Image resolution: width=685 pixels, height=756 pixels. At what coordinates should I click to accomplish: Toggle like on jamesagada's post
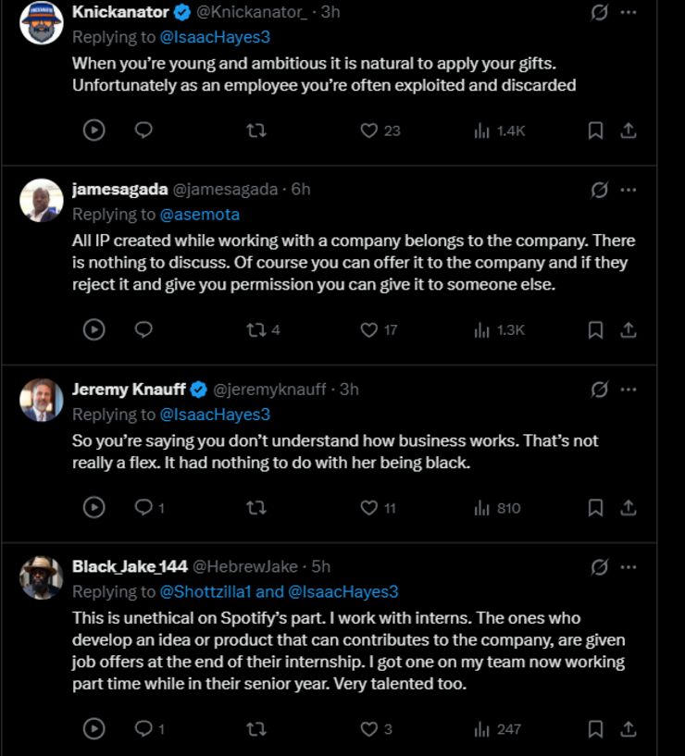point(367,330)
